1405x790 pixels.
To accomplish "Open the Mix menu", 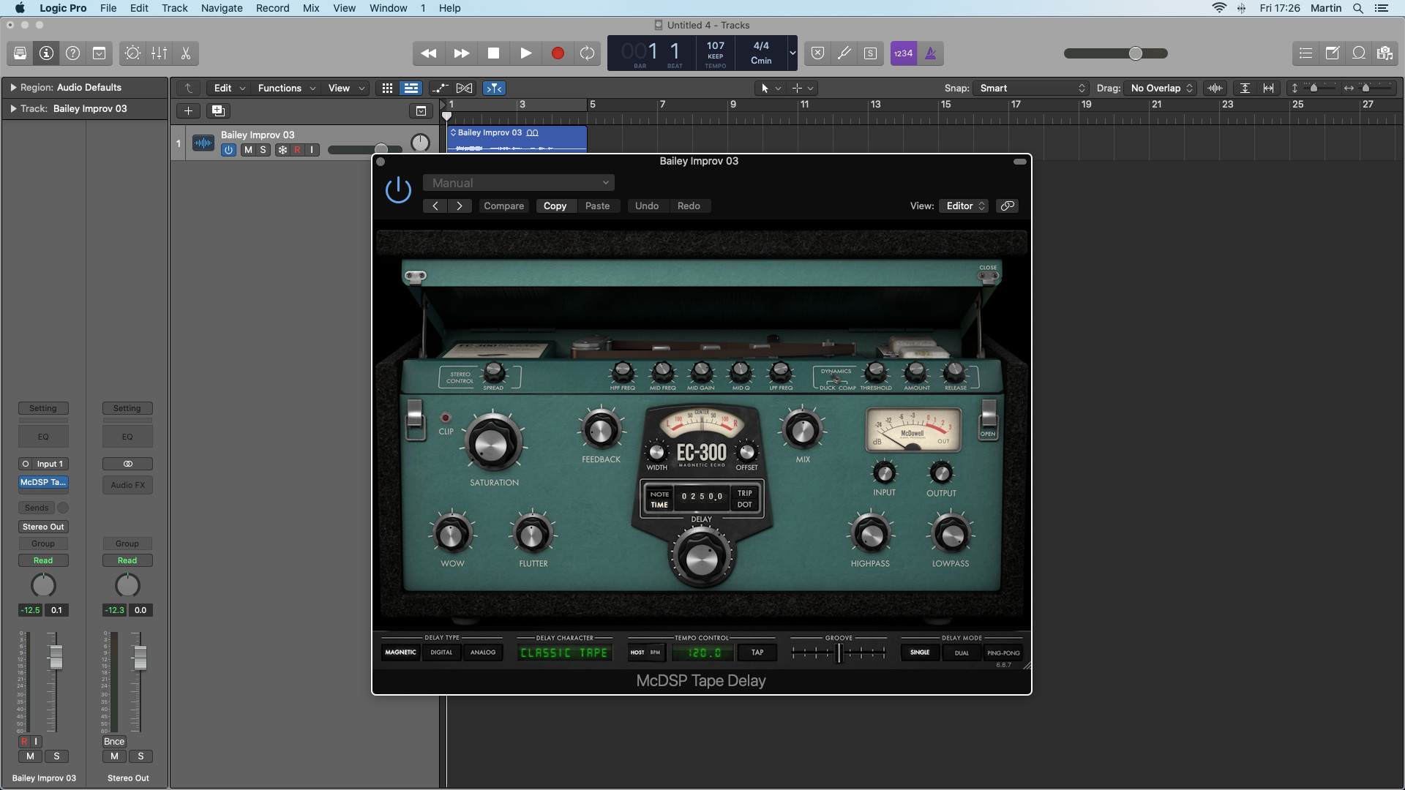I will point(311,8).
